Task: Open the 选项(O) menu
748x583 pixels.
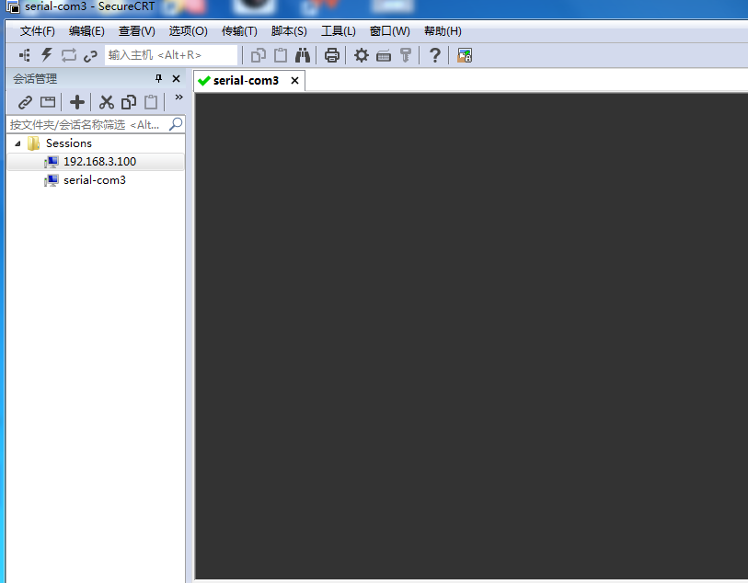Action: tap(188, 31)
